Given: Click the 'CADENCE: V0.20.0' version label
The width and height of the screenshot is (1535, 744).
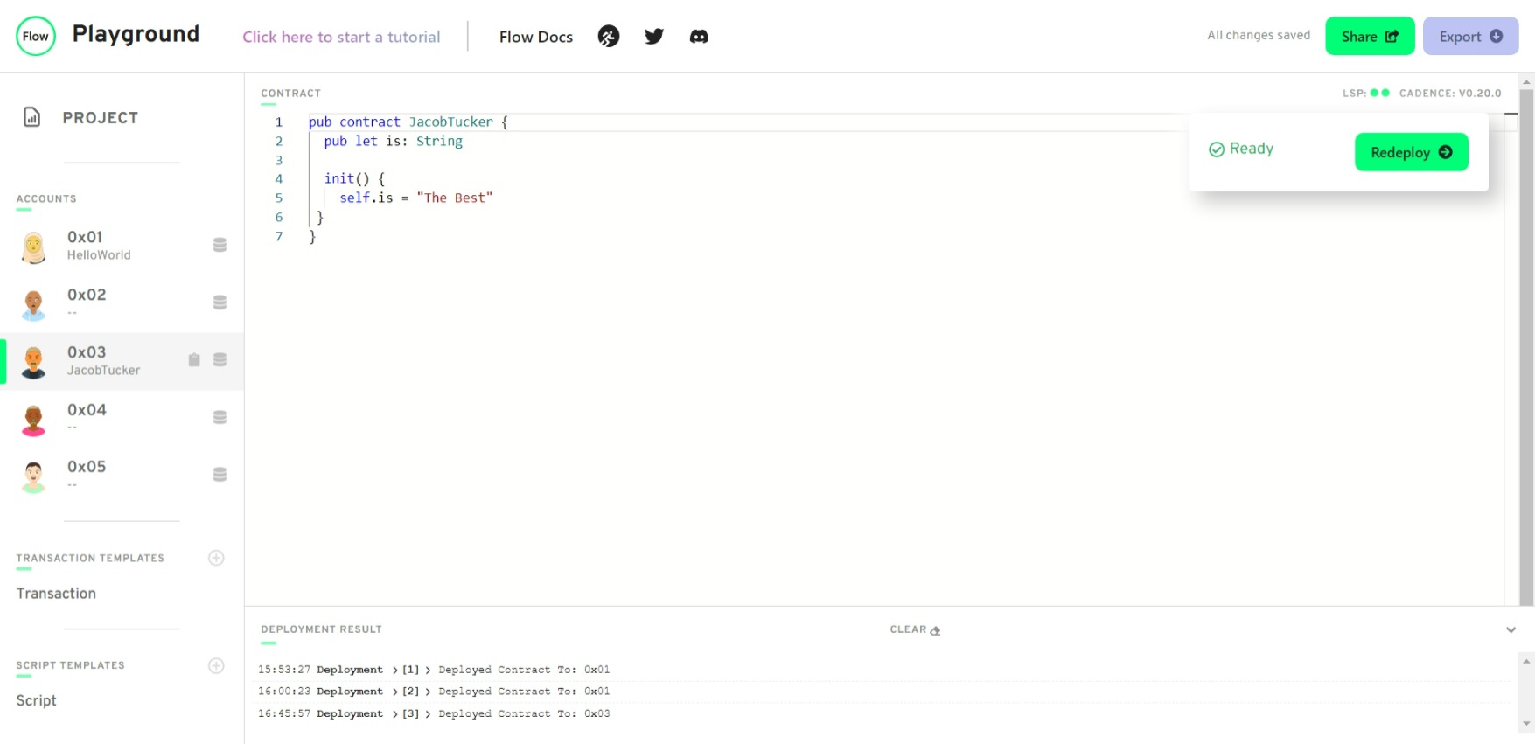Looking at the screenshot, I should point(1450,94).
